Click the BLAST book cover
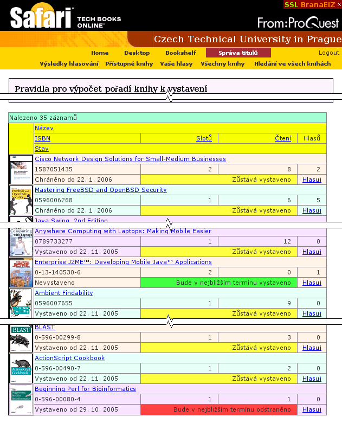 (21, 338)
